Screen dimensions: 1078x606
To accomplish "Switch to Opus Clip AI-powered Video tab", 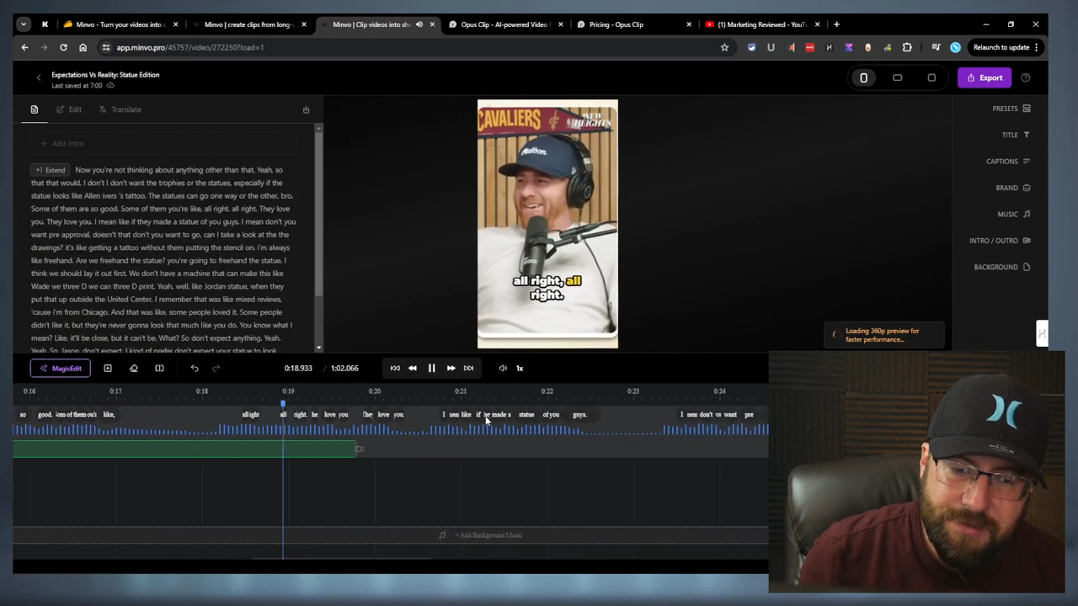I will coord(505,24).
